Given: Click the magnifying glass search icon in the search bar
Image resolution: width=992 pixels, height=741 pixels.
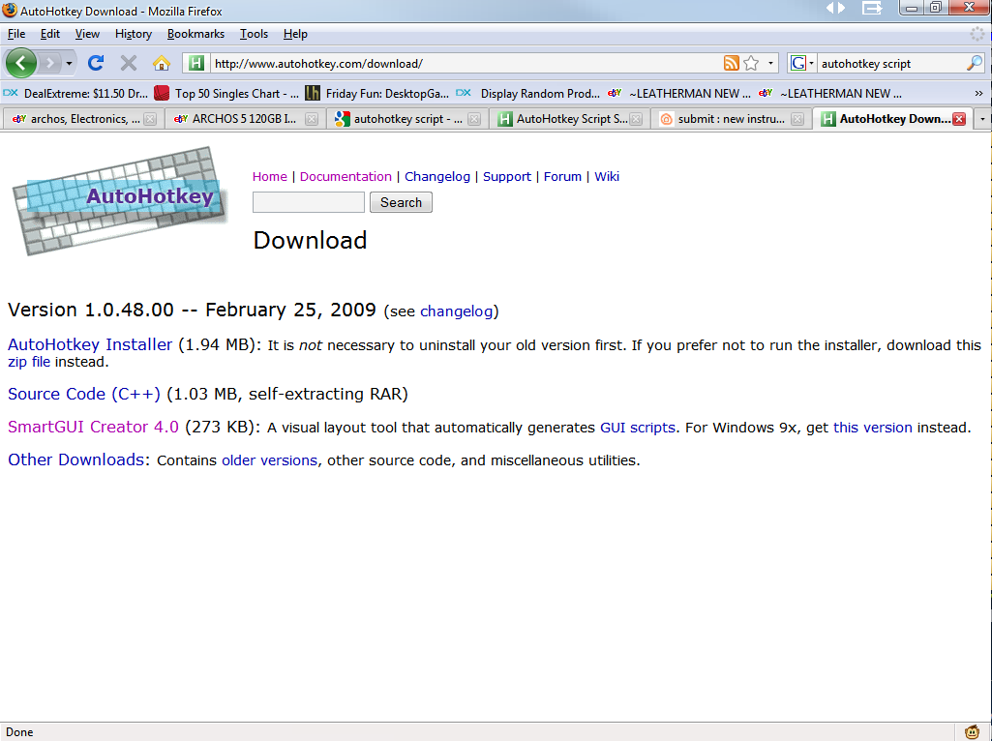Looking at the screenshot, I should [975, 63].
